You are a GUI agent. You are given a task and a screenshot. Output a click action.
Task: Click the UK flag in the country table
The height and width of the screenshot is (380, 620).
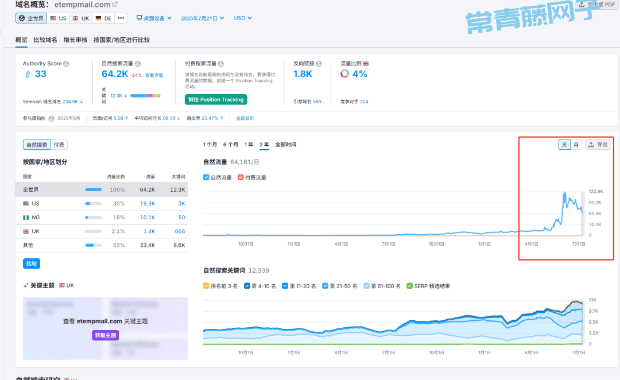point(26,231)
